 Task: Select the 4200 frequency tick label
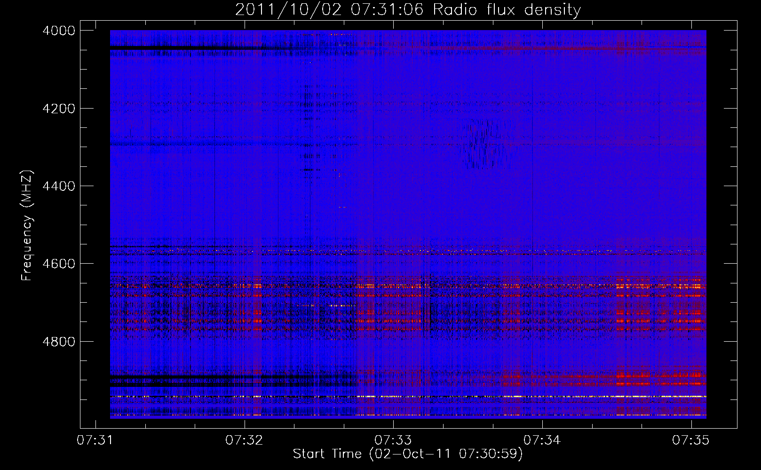coord(59,109)
